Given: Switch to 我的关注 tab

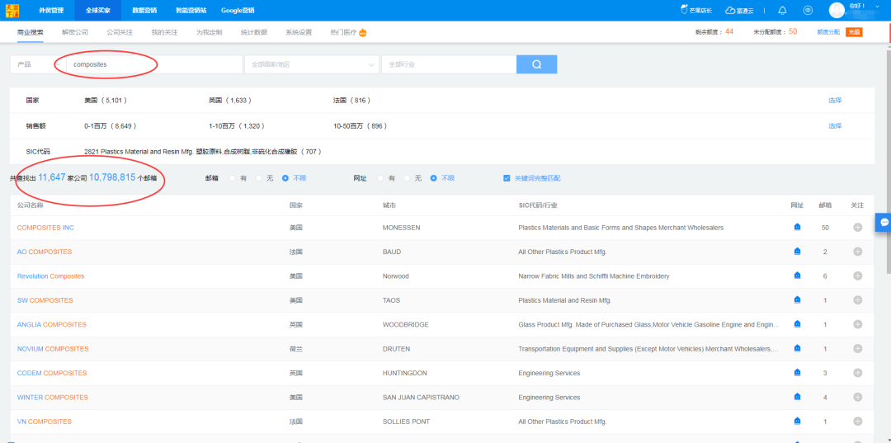Looking at the screenshot, I should 164,32.
